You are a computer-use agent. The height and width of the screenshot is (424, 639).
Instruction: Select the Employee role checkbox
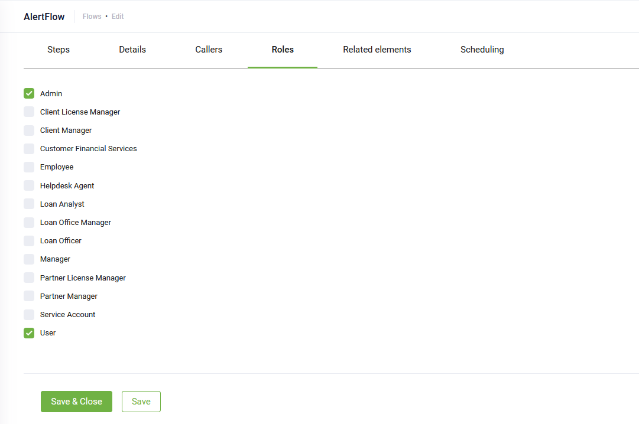(29, 167)
